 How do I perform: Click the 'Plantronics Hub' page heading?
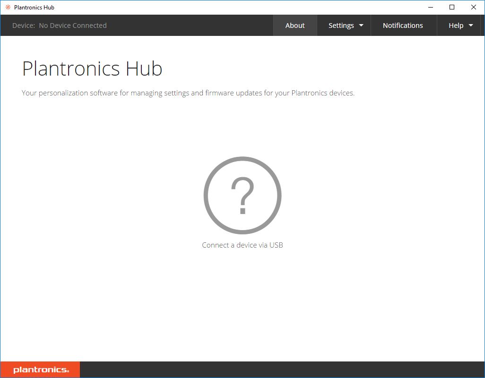(92, 69)
